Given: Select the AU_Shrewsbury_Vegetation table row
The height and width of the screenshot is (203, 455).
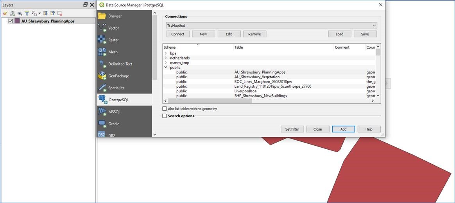Looking at the screenshot, I should (269, 77).
